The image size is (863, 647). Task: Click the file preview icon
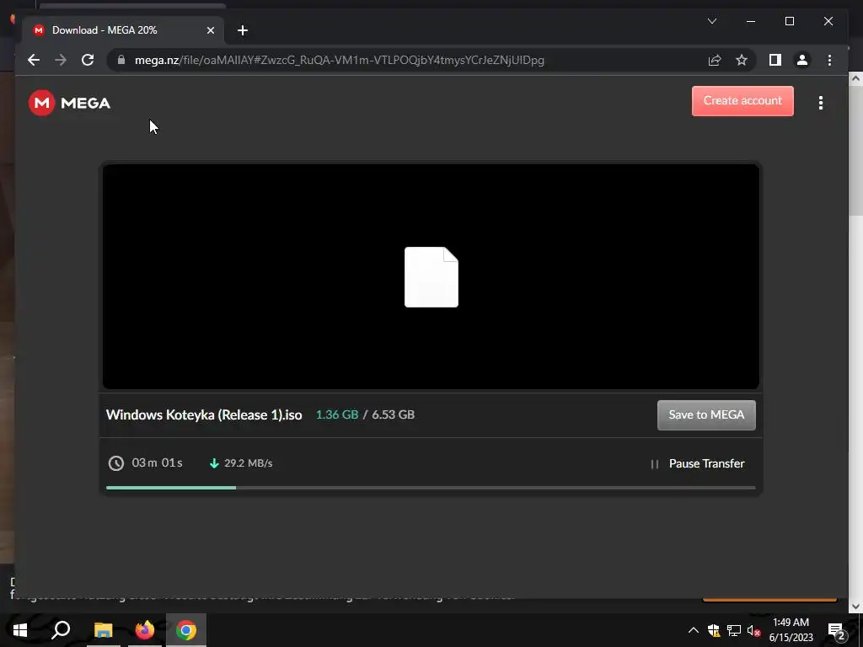click(431, 276)
